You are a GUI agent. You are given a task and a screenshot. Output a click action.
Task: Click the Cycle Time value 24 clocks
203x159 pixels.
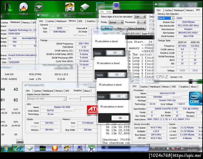[x=84, y=61]
